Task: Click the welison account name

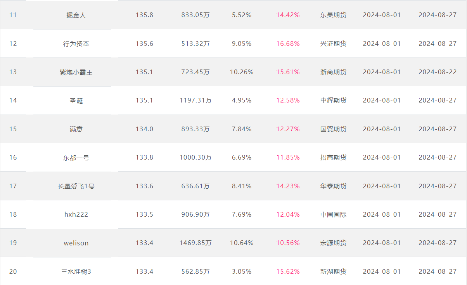Action: tap(76, 243)
